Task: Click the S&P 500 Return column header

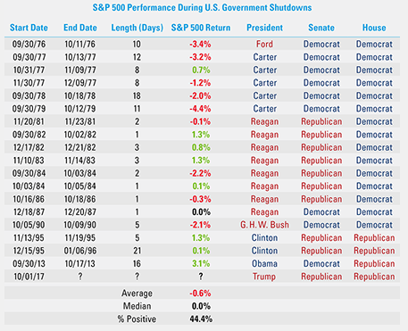Action: click(x=201, y=28)
